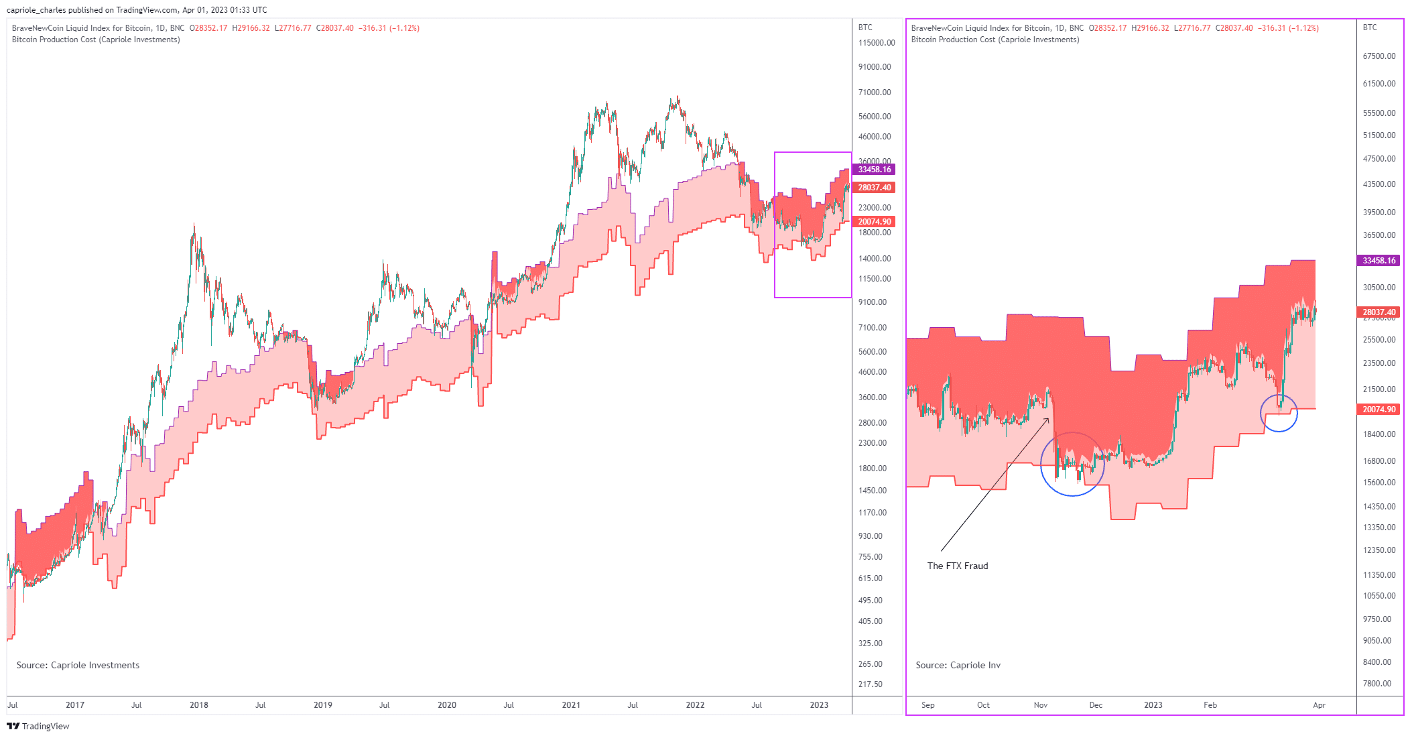1410x738 pixels.
Task: Click 16800.00 on right price axis
Action: [x=1379, y=461]
